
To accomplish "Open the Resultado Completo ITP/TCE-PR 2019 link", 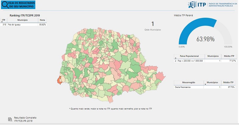I will 25,119.
